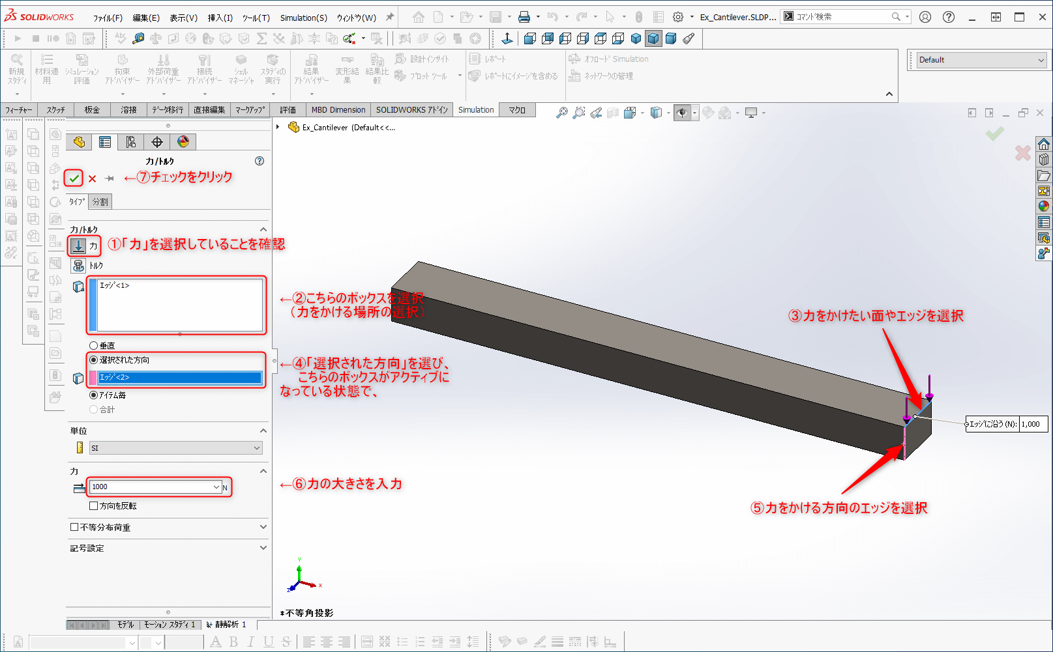Cancel the Force dialog with red X
The image size is (1053, 652).
92,178
